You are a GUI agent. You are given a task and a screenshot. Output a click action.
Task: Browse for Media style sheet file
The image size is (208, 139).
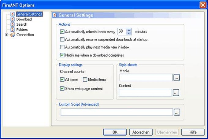click(176, 77)
